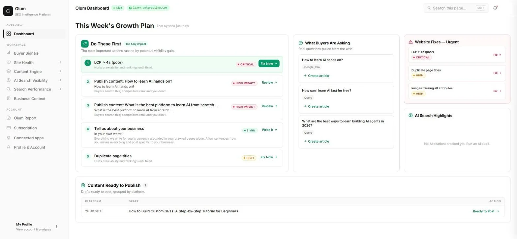Fix Duplicate page titles in Urgent panel
The height and width of the screenshot is (239, 517).
tap(497, 73)
